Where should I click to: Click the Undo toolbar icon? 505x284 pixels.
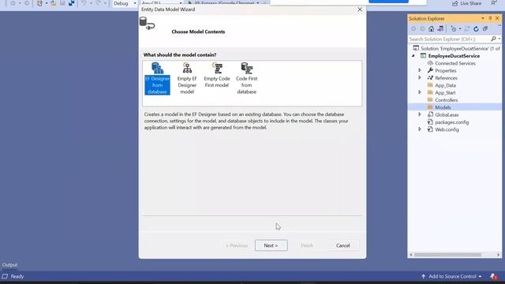[84, 3]
